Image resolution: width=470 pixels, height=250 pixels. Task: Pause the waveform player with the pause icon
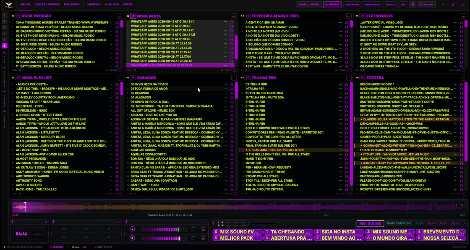(456, 205)
